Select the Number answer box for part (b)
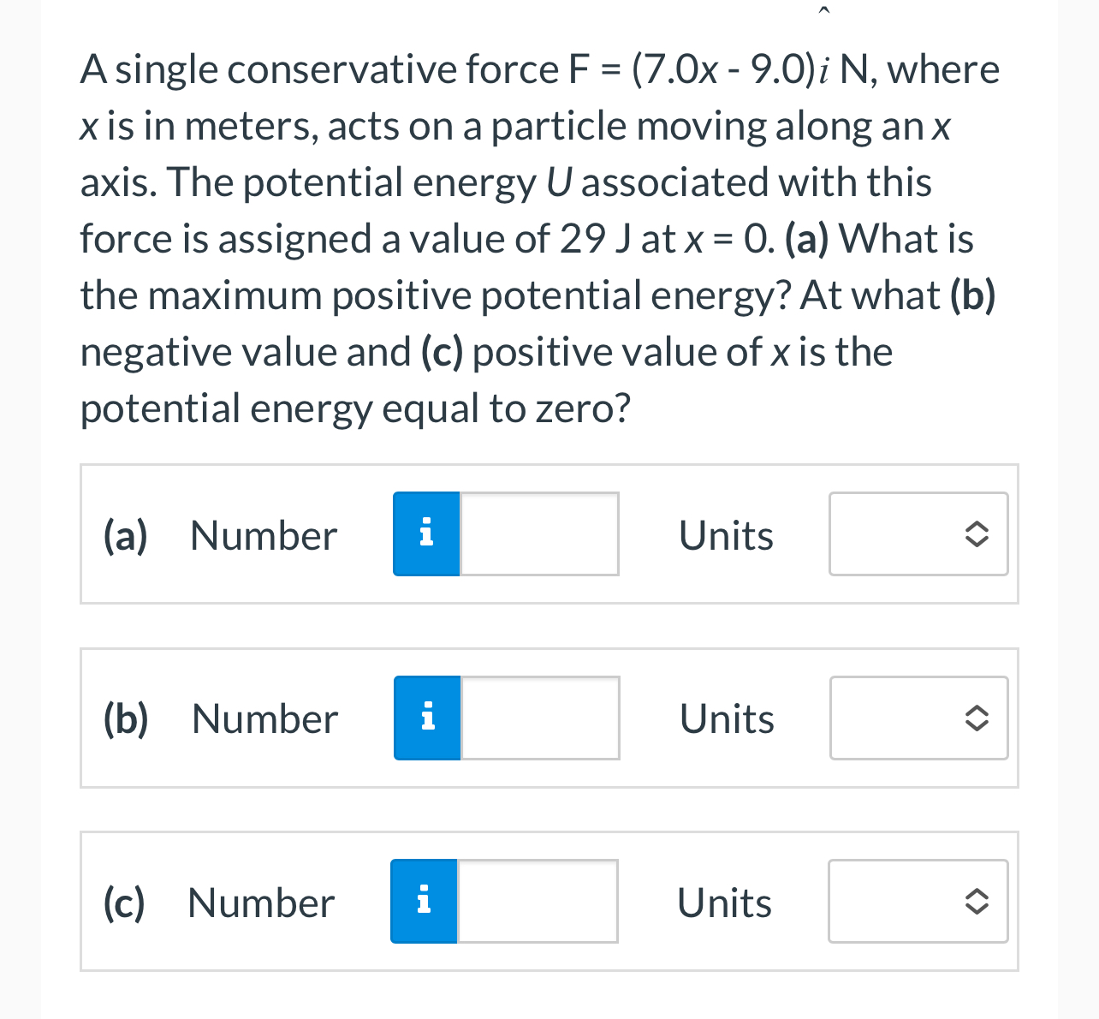 coord(539,718)
